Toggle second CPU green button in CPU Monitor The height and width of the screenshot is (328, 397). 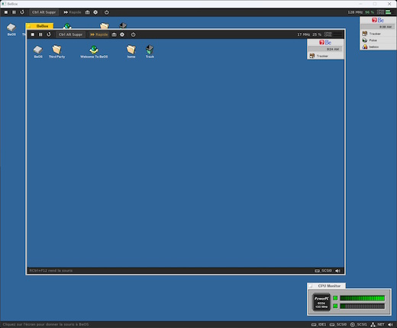[335, 306]
